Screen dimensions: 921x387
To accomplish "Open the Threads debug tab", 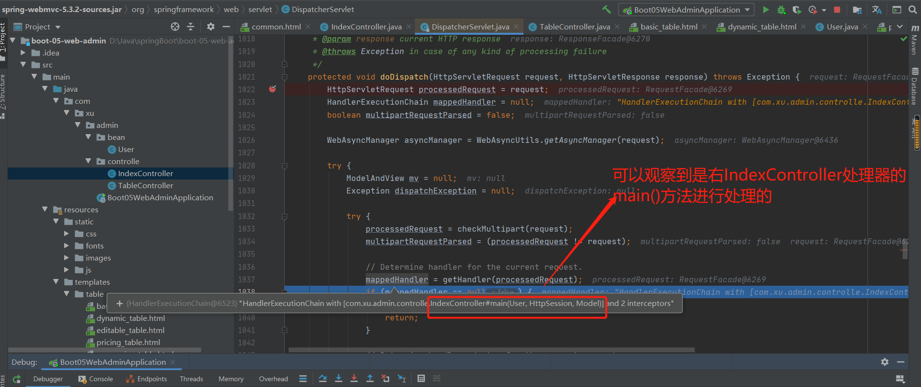I will [192, 379].
